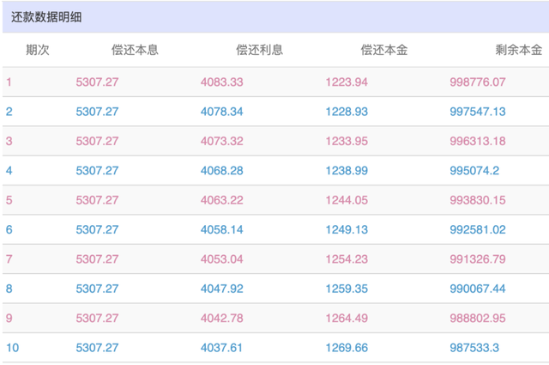Click interest value 4063.22
Viewport: 549px width, 365px height.
tap(221, 200)
